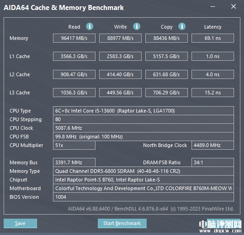Click the Memory Bus value 3391.7 MHz
Viewport: 244px width, 235px height.
74,162
